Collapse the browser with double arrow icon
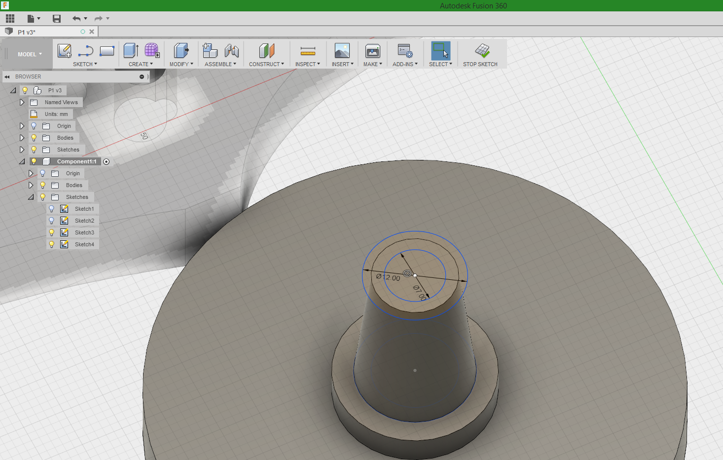723x460 pixels. [x=7, y=77]
